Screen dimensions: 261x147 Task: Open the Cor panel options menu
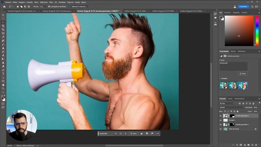coord(259,13)
